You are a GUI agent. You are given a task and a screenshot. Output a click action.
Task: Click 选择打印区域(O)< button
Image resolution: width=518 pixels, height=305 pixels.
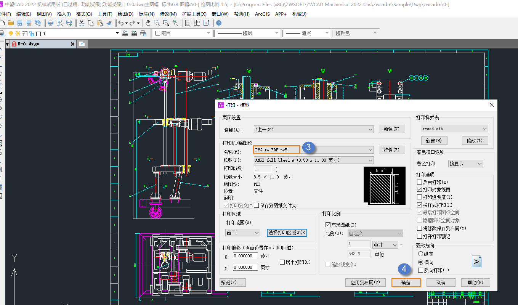pyautogui.click(x=287, y=233)
